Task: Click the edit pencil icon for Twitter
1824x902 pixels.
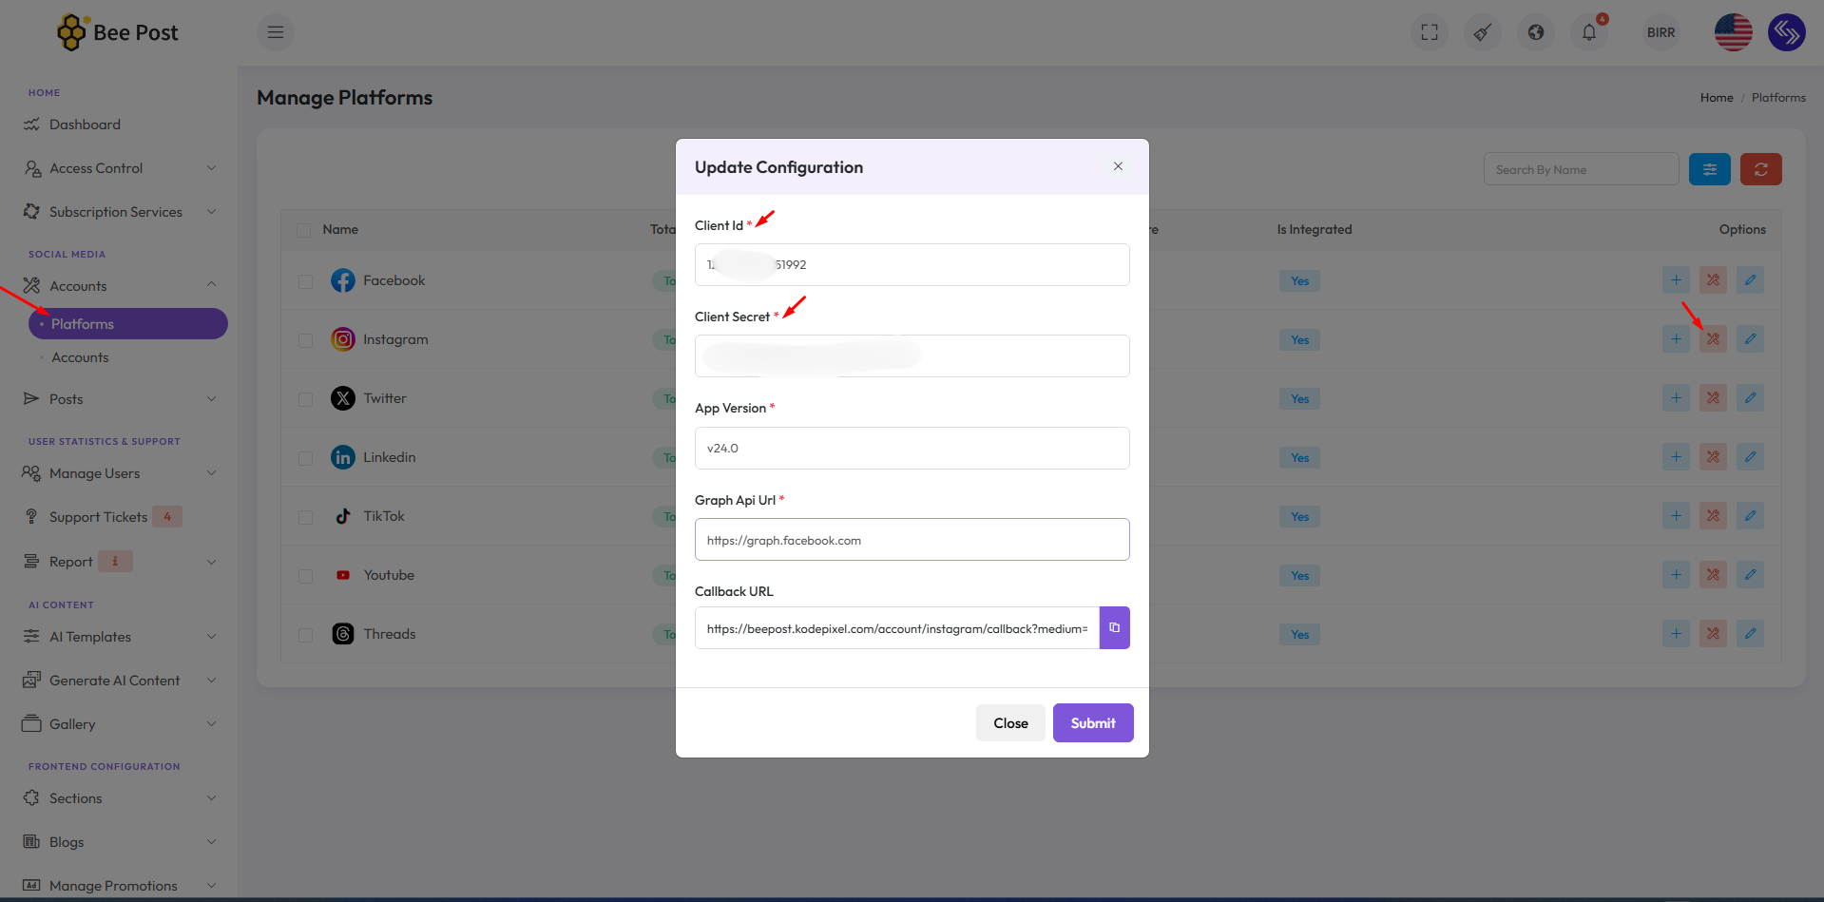Action: click(x=1749, y=398)
